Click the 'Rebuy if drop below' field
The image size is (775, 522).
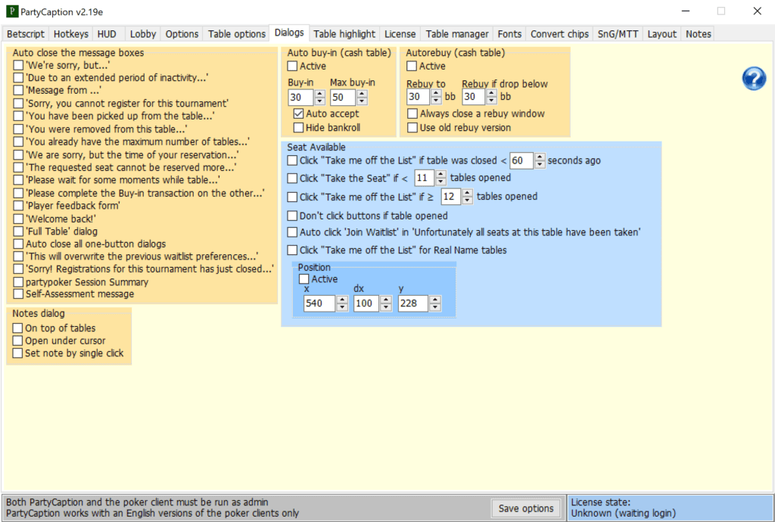coord(474,97)
